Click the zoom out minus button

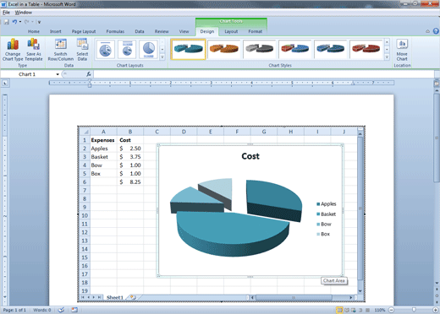[391, 310]
